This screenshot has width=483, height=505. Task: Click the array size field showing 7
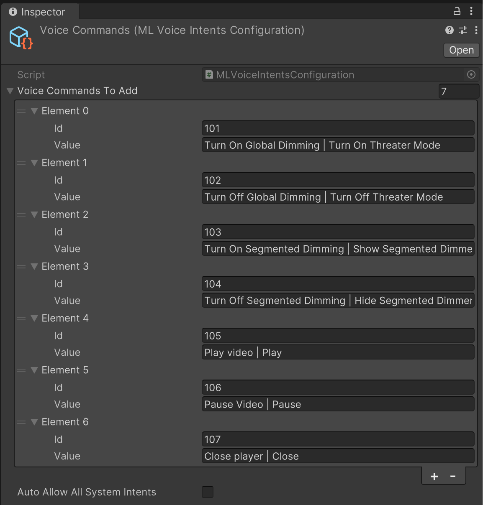click(459, 91)
